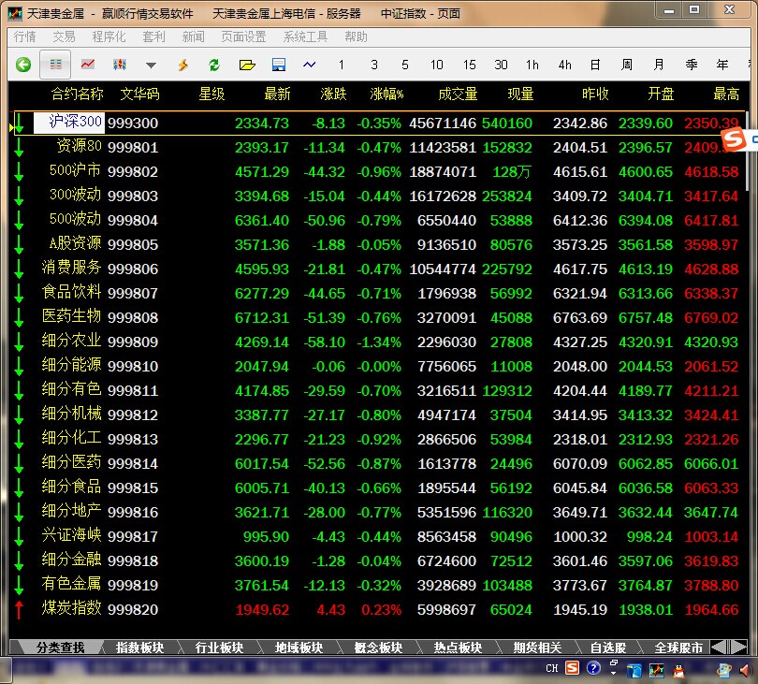758x684 pixels.
Task: Click the green refresh arrows icon
Action: click(x=214, y=65)
